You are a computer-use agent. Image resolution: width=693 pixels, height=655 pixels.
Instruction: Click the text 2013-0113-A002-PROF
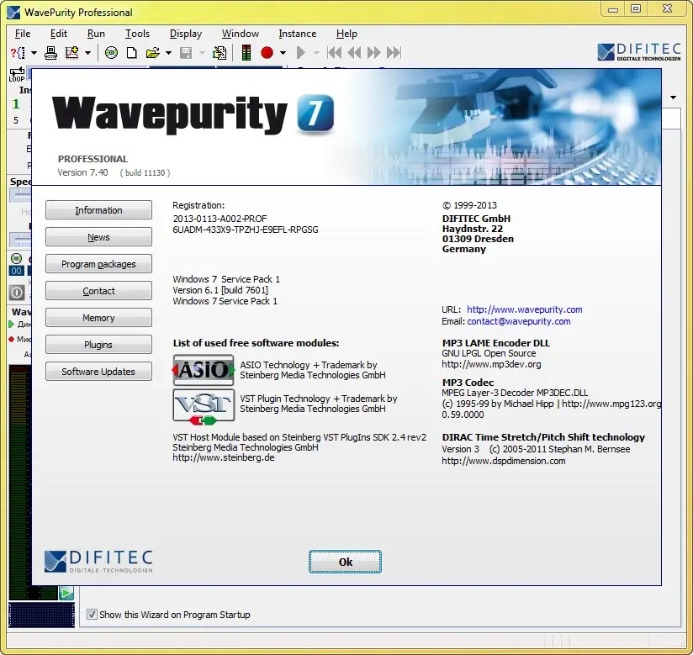220,219
